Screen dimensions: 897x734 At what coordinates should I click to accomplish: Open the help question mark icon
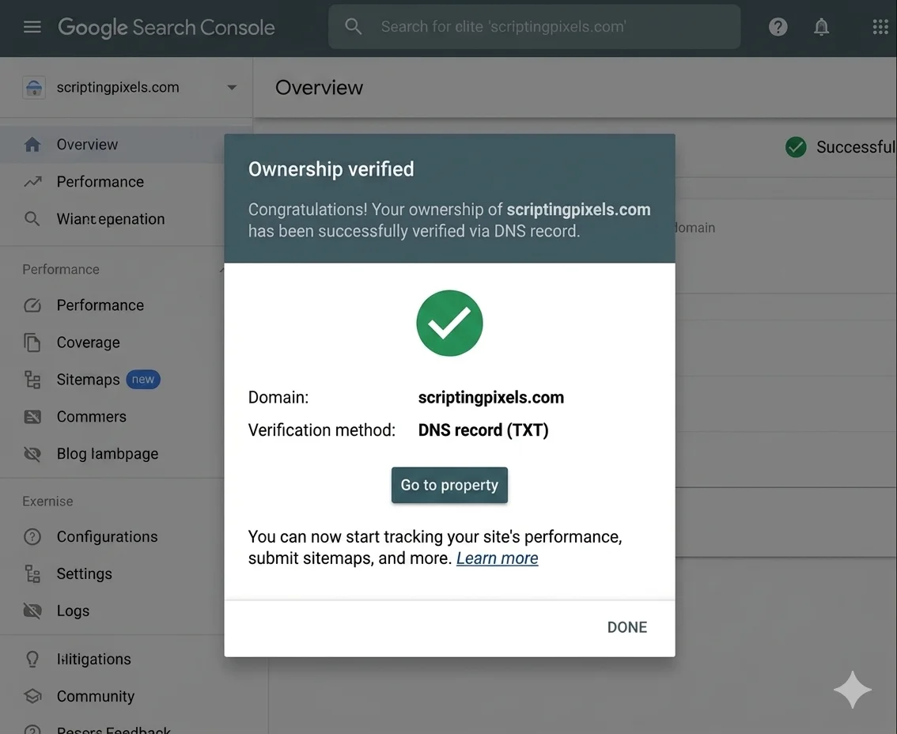778,27
